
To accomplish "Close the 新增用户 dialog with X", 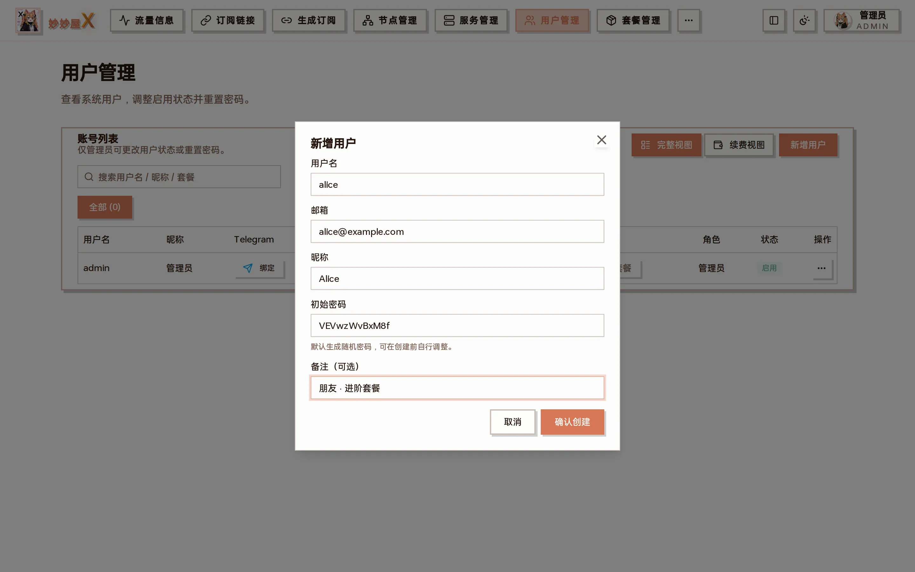I will point(601,140).
